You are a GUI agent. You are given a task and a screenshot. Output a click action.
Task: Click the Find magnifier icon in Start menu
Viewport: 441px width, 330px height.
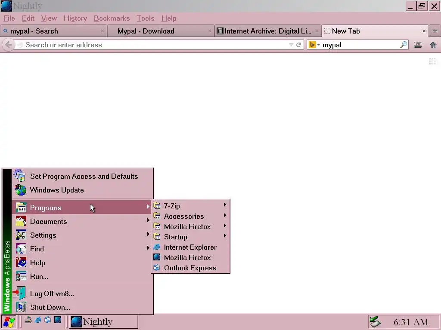[x=21, y=249]
